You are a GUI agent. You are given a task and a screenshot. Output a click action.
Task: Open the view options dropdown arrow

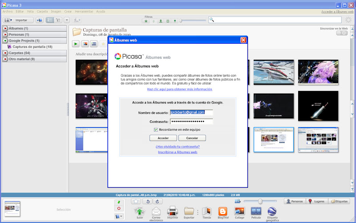67,20
